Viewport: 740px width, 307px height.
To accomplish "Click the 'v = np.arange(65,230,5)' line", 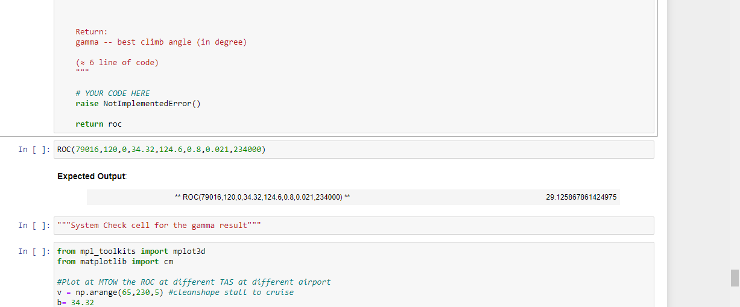I will (176, 293).
